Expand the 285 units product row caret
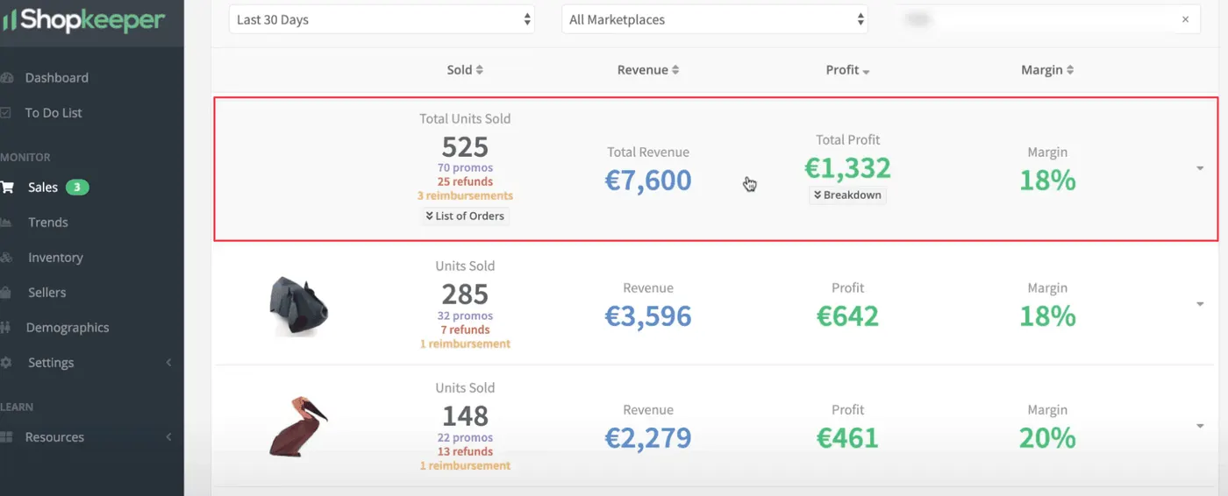 pyautogui.click(x=1200, y=304)
